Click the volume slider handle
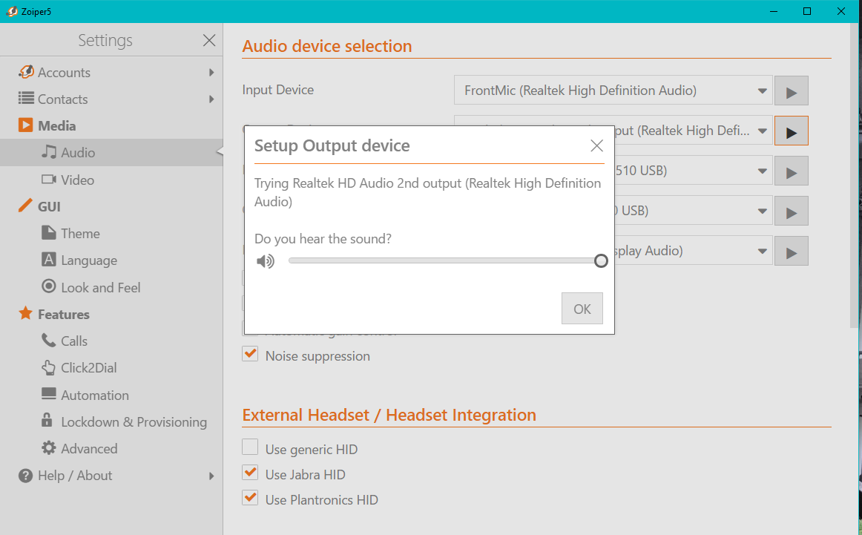Screen dimensions: 862x535 601,260
